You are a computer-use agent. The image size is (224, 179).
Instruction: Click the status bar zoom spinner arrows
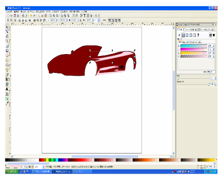click(214, 166)
